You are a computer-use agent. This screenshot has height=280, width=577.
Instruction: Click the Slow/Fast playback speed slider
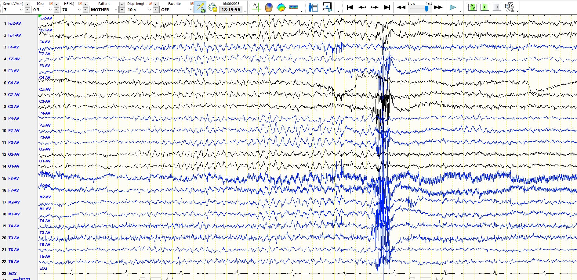coord(420,9)
